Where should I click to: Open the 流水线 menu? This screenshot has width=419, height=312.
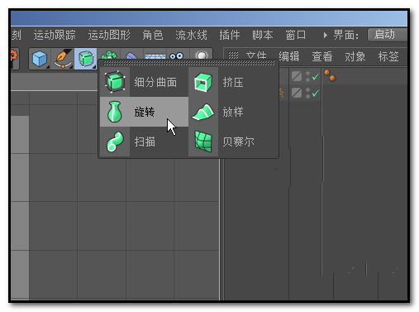click(x=191, y=35)
